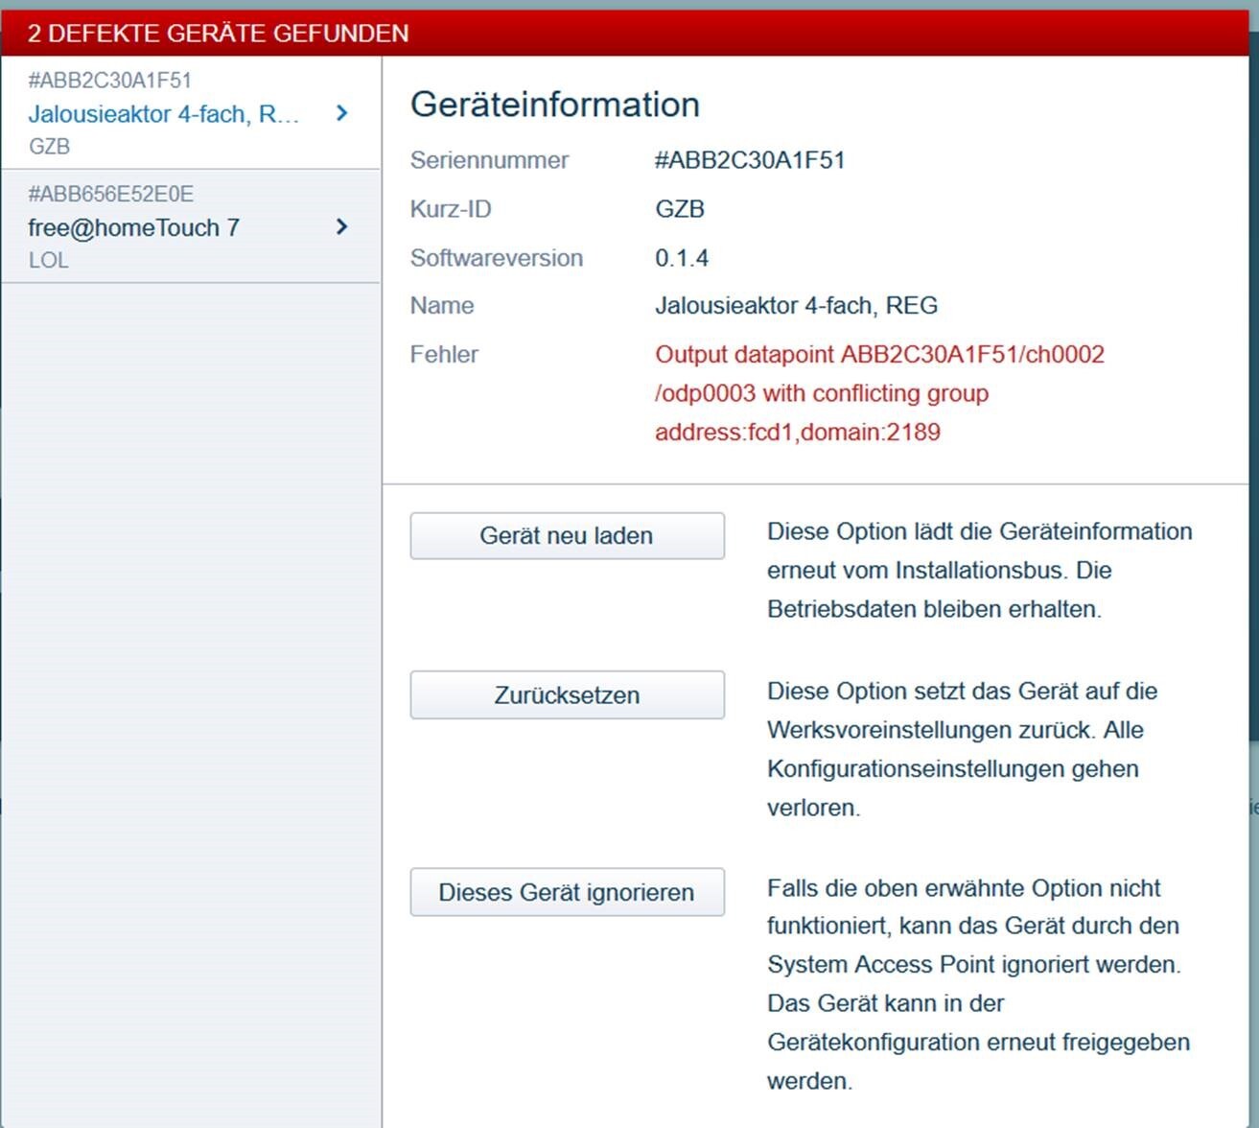Click the Kurz-ID value GZB

[676, 208]
